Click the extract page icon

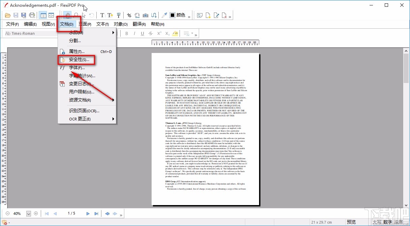coord(217,15)
